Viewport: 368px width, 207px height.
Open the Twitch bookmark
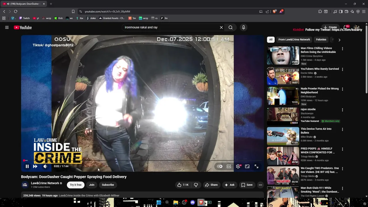[x=24, y=18]
